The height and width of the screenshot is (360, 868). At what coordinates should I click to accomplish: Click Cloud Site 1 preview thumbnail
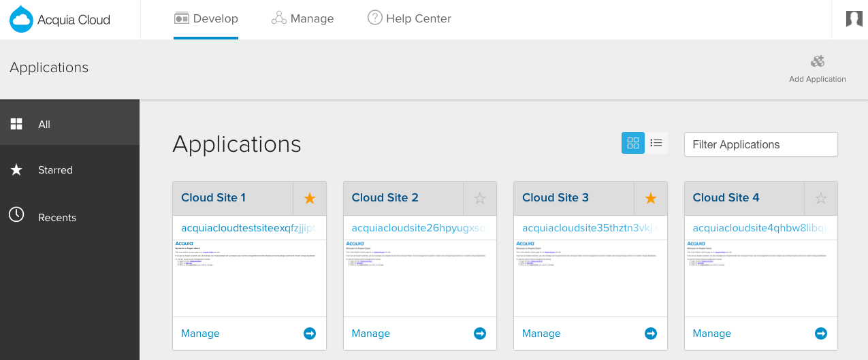[x=249, y=277]
